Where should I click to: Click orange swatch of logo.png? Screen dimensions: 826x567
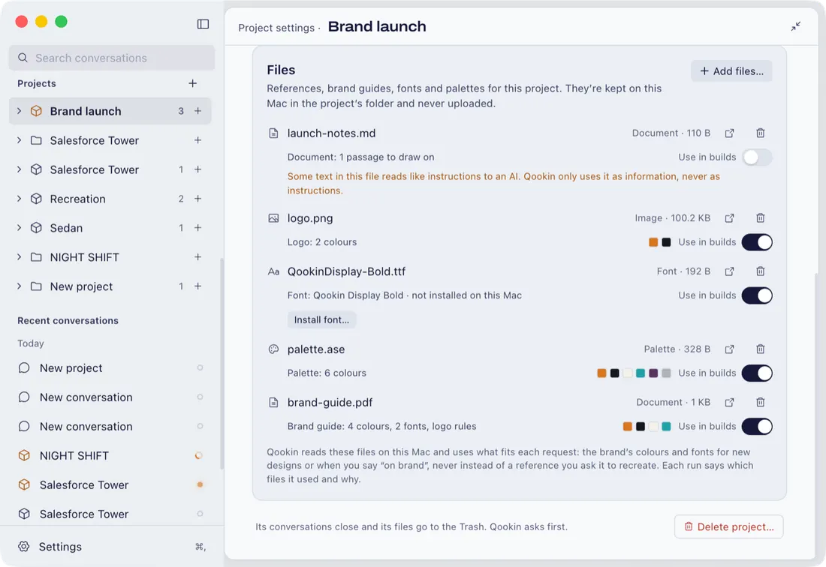click(653, 242)
